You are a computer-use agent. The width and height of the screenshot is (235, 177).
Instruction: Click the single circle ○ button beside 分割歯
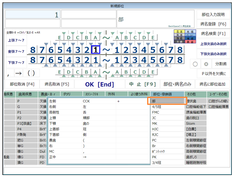(195, 64)
